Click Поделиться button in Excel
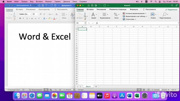 pyautogui.click(x=171, y=10)
